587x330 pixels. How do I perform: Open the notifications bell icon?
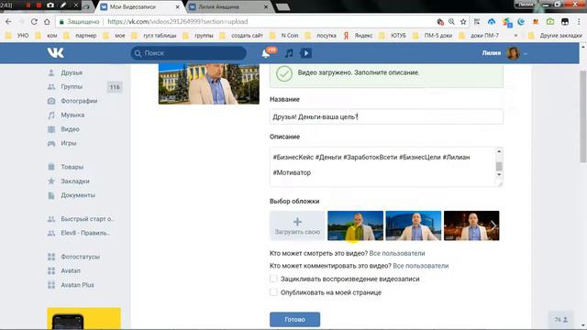(x=266, y=53)
